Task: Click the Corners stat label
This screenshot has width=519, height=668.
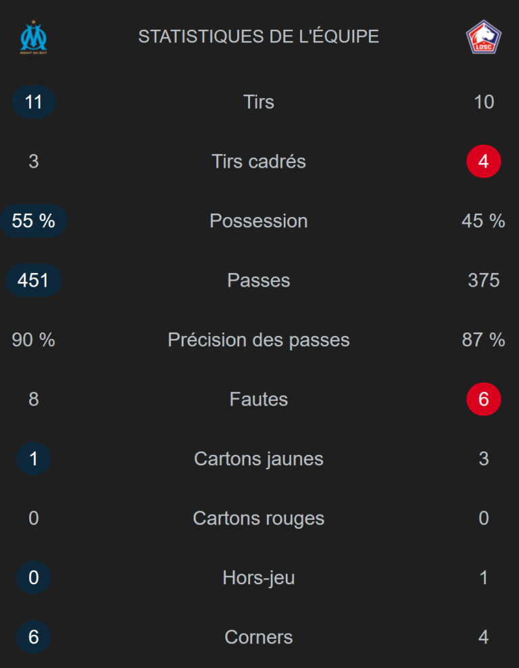Action: [259, 638]
